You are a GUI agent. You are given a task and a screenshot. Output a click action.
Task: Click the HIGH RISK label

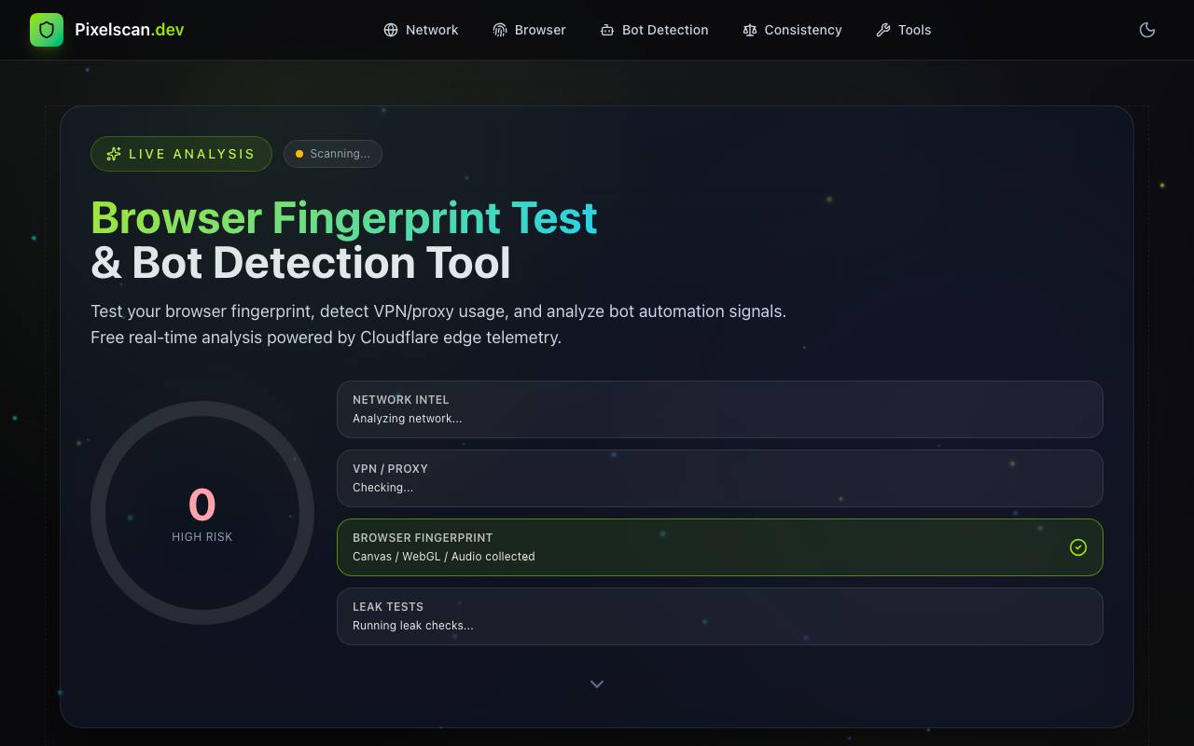(202, 537)
